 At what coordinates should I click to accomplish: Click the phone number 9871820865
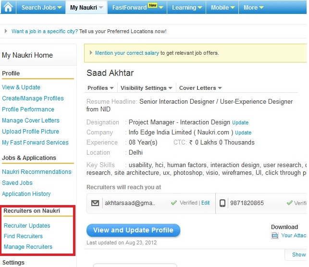247,203
